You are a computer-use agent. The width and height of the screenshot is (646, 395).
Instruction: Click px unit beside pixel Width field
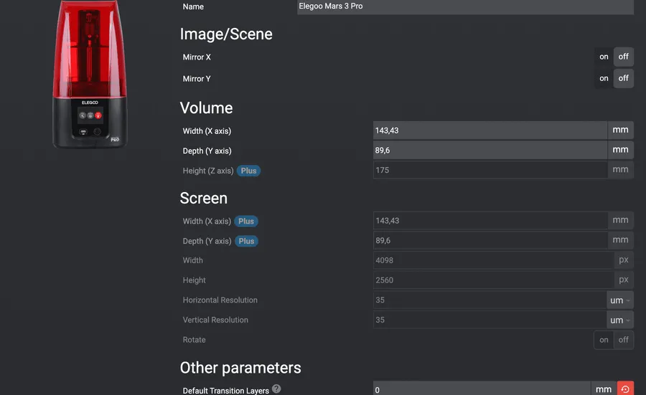(x=623, y=260)
